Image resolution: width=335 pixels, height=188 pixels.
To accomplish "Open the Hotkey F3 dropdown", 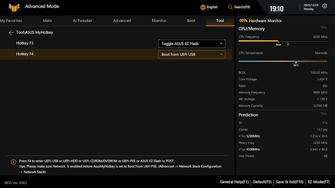I will pyautogui.click(x=192, y=43).
